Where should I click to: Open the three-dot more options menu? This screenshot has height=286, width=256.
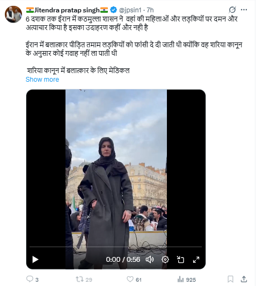(244, 10)
